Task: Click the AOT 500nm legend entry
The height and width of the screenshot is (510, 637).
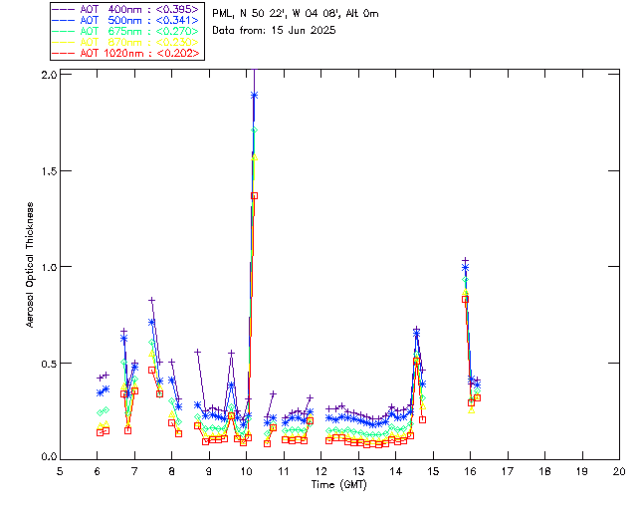Action: [125, 20]
